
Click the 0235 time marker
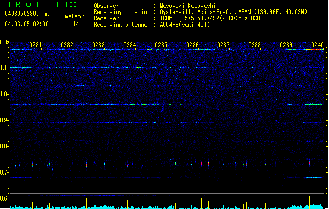pyautogui.click(x=161, y=45)
